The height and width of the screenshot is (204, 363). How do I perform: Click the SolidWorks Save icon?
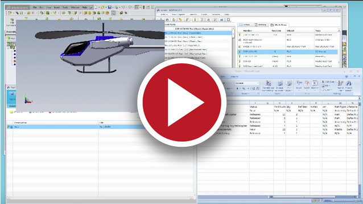pyautogui.click(x=110, y=7)
